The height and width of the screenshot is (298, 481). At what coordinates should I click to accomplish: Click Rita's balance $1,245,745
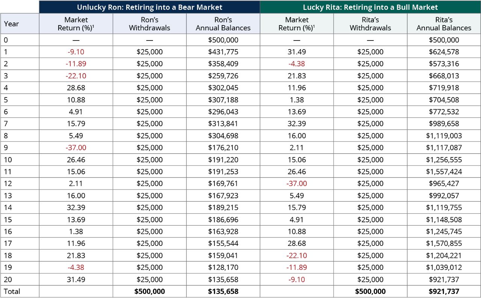[x=444, y=232]
